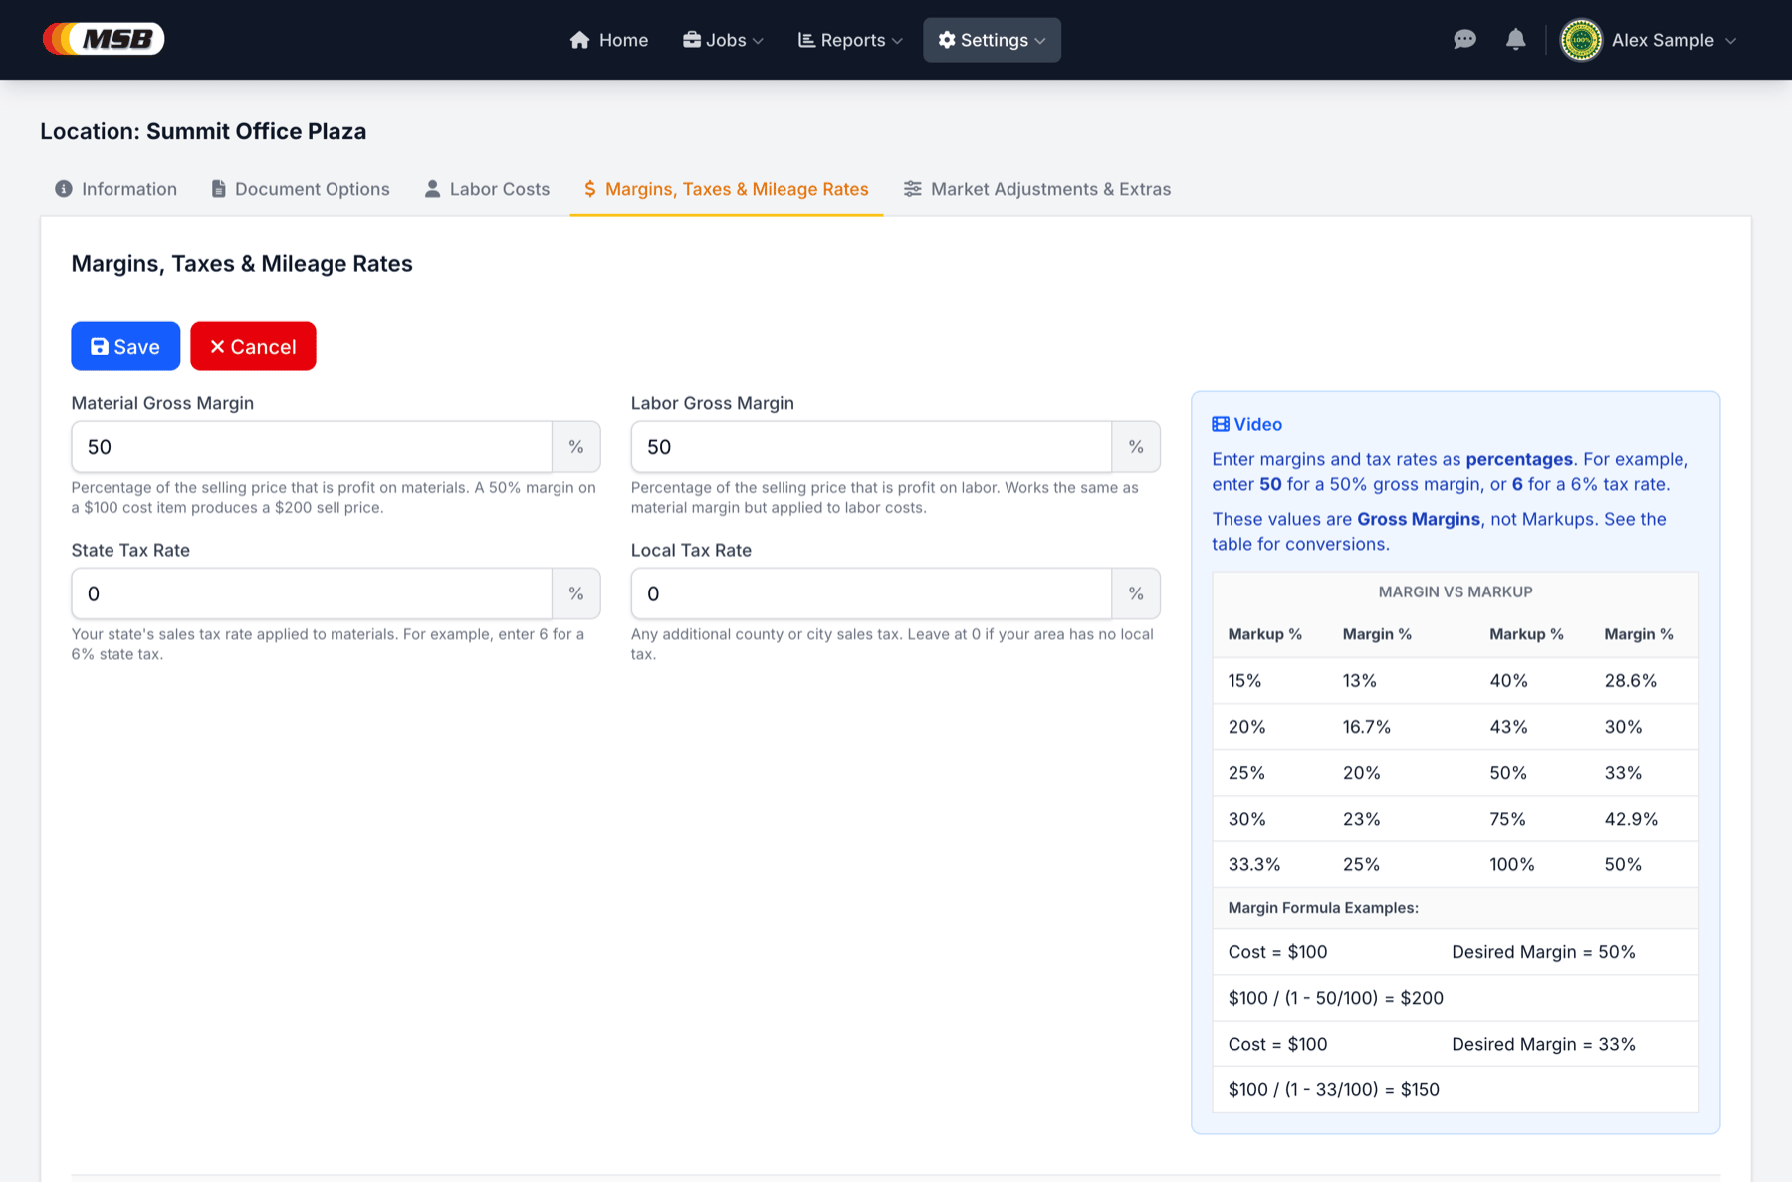Focus the Material Gross Margin field

pos(312,447)
